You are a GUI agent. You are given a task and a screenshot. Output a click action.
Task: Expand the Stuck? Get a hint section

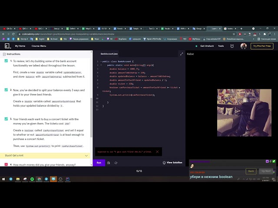pyautogui.click(x=45, y=156)
